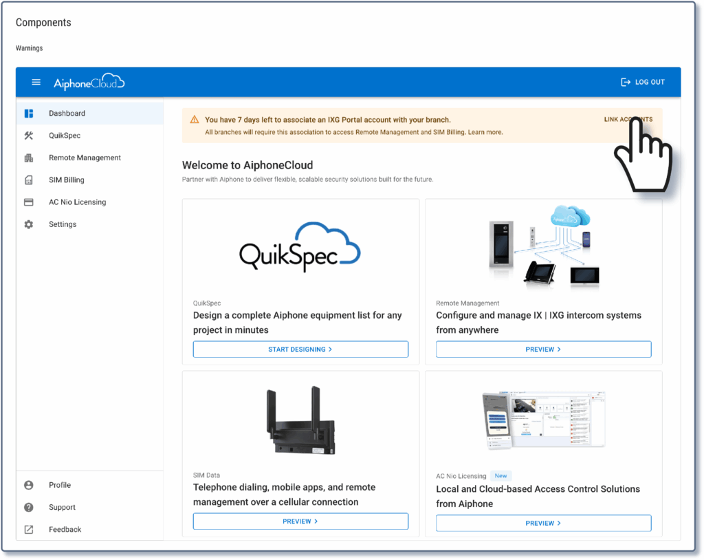Image resolution: width=704 pixels, height=560 pixels.
Task: Click the Dashboard grid icon
Action: click(29, 114)
